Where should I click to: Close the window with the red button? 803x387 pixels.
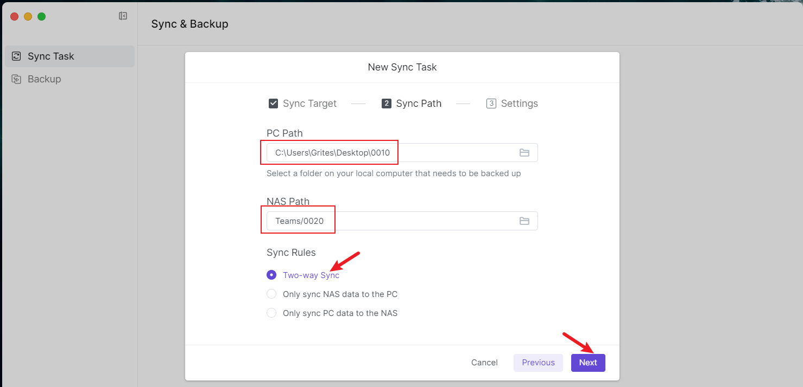click(x=15, y=17)
